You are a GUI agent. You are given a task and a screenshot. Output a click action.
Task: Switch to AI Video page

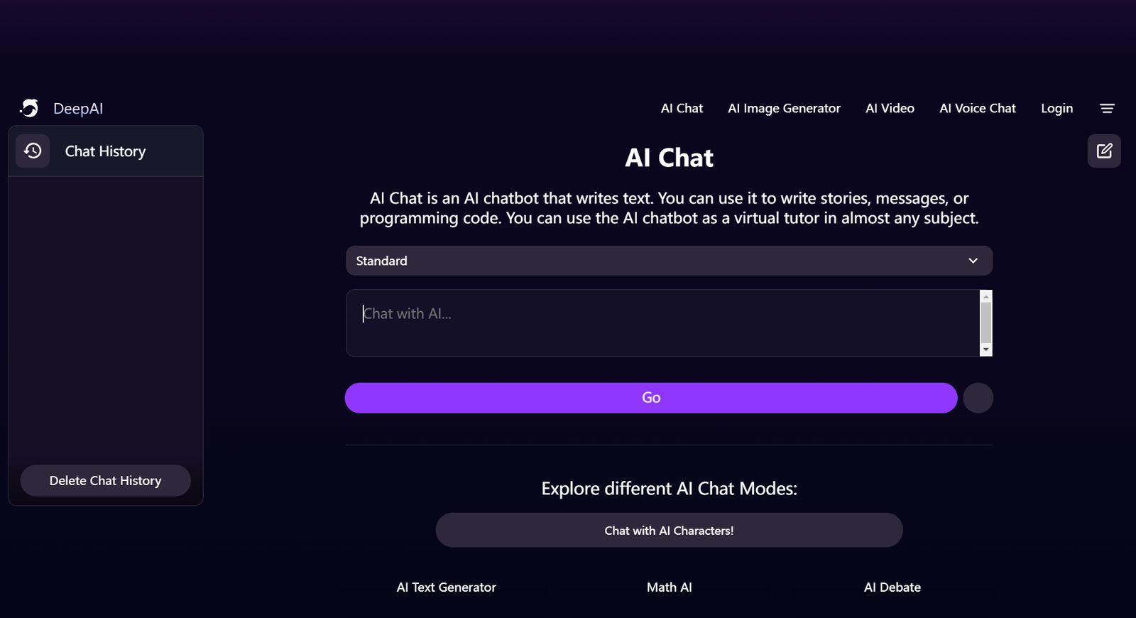(x=890, y=108)
